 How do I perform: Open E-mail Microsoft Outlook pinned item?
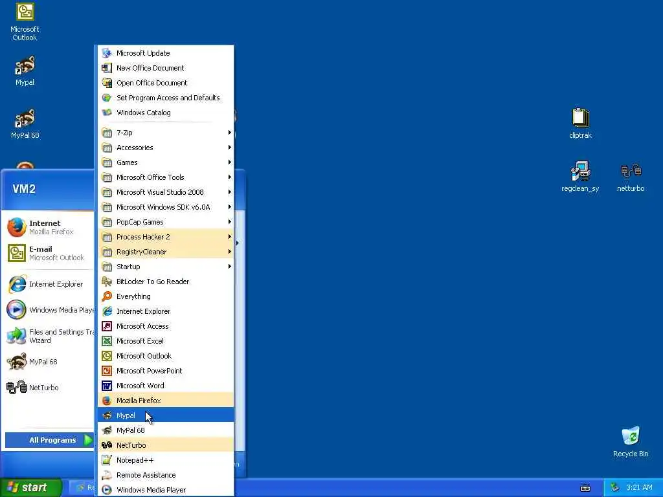(49, 253)
